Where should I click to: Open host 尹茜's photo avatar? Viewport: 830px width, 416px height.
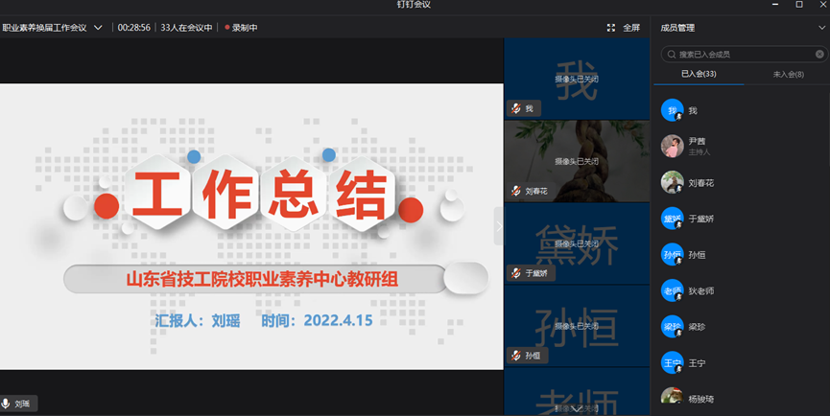tap(673, 146)
